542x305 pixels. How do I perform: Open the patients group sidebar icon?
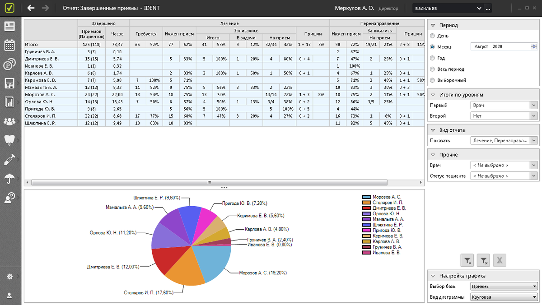click(x=9, y=121)
